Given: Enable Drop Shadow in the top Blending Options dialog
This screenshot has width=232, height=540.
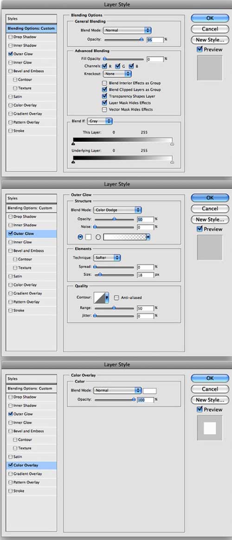Looking at the screenshot, I should coord(10,37).
